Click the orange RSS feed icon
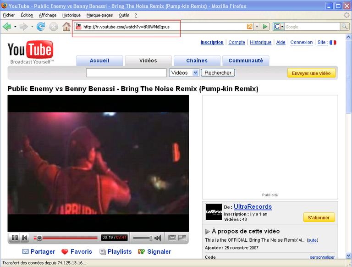 click(249, 27)
